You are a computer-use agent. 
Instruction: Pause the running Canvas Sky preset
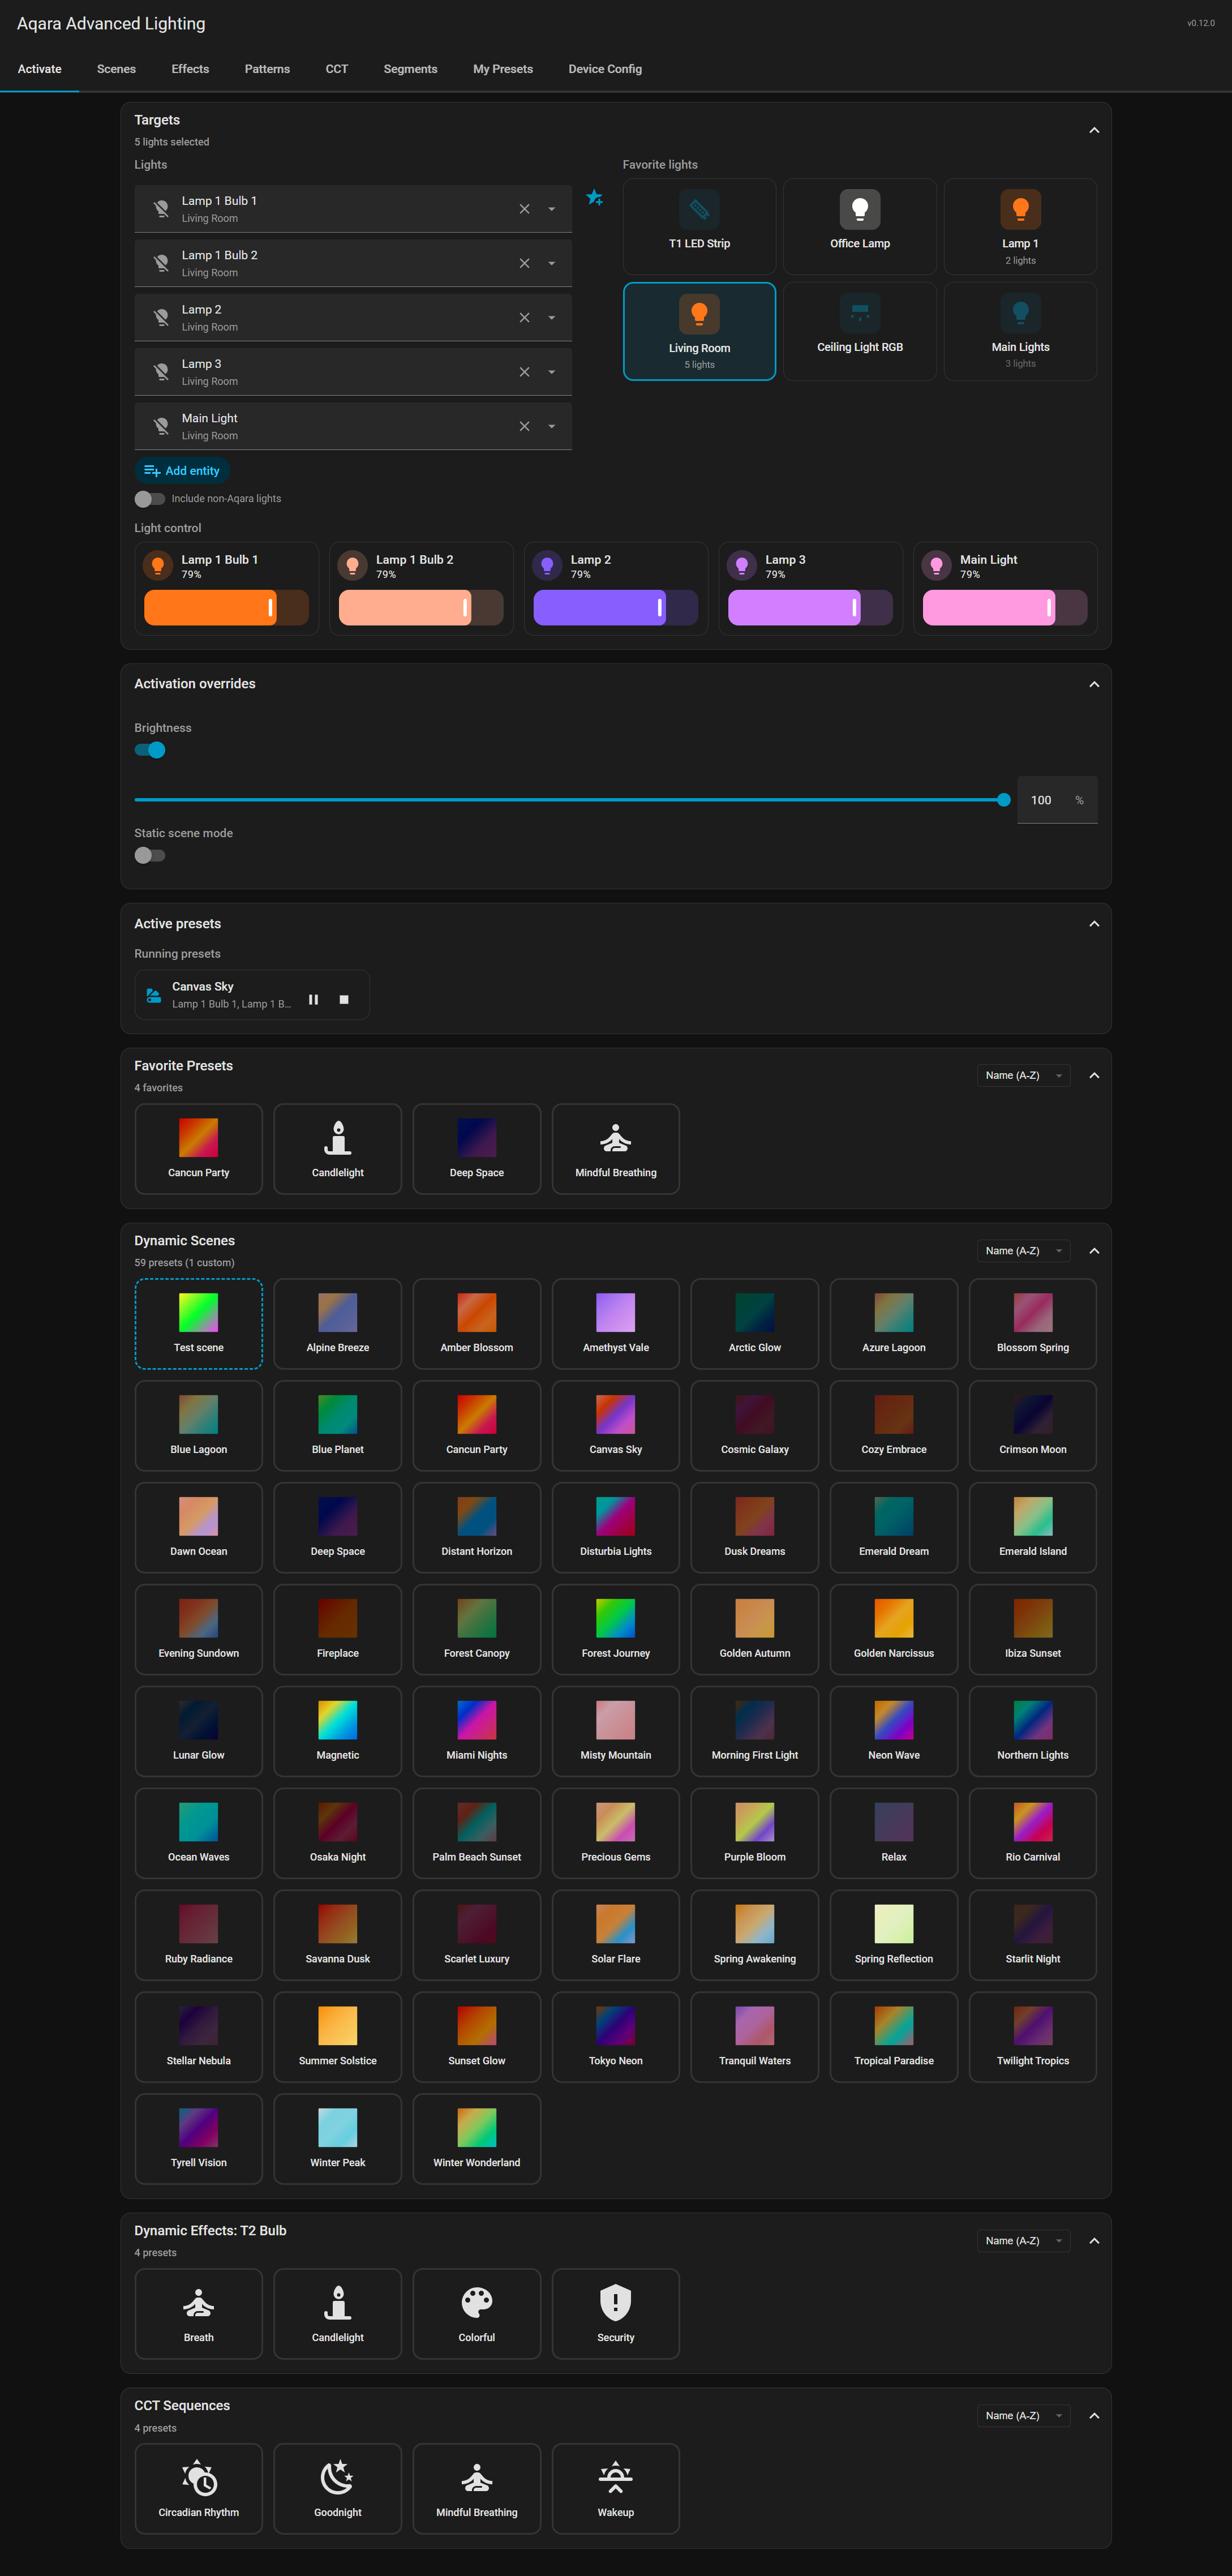[x=313, y=999]
